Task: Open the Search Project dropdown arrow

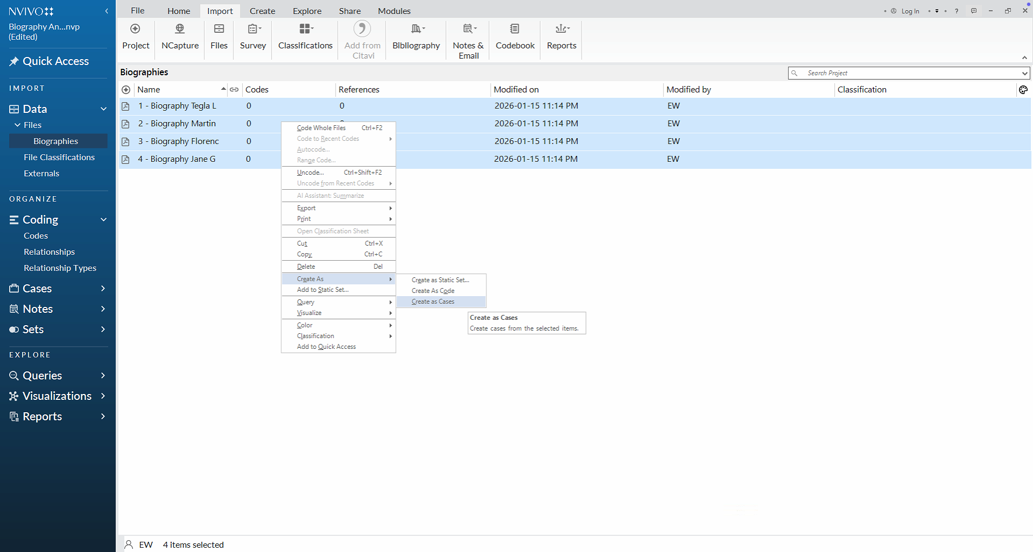Action: [x=1024, y=73]
